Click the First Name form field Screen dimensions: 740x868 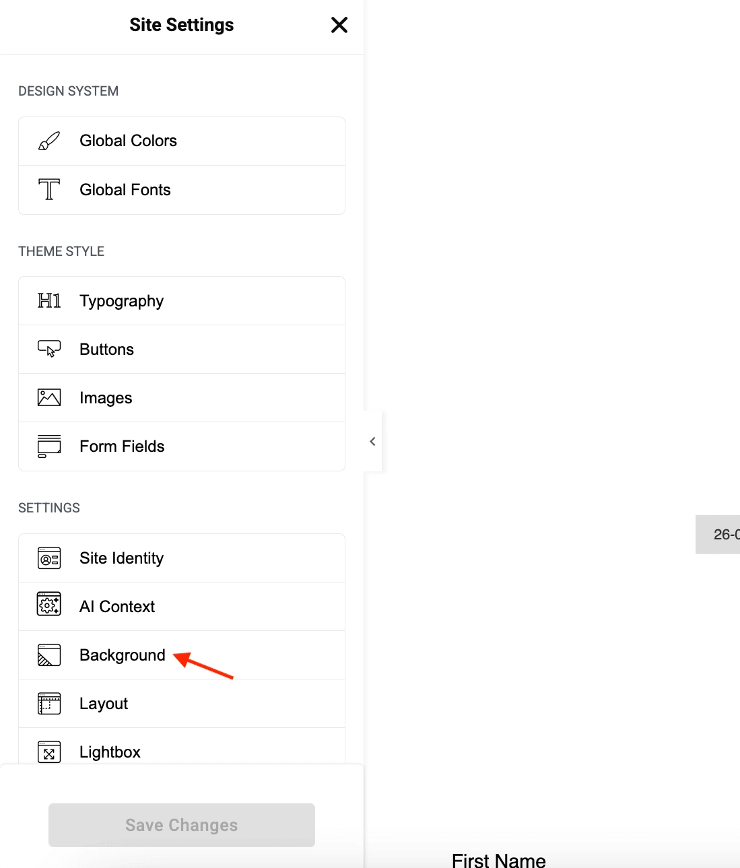point(499,860)
